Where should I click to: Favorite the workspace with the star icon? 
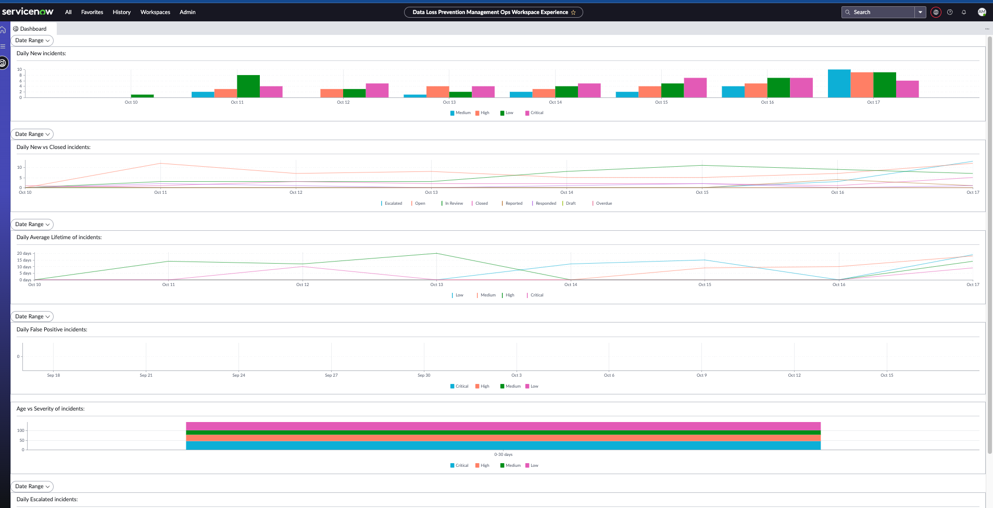point(573,12)
